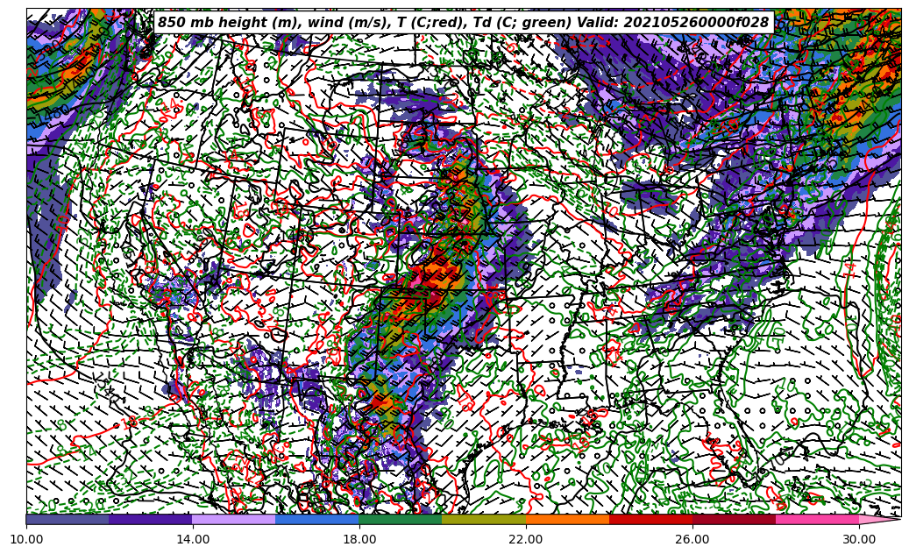
Task: Click the 14.00 colorbar tick label
Action: [x=193, y=540]
